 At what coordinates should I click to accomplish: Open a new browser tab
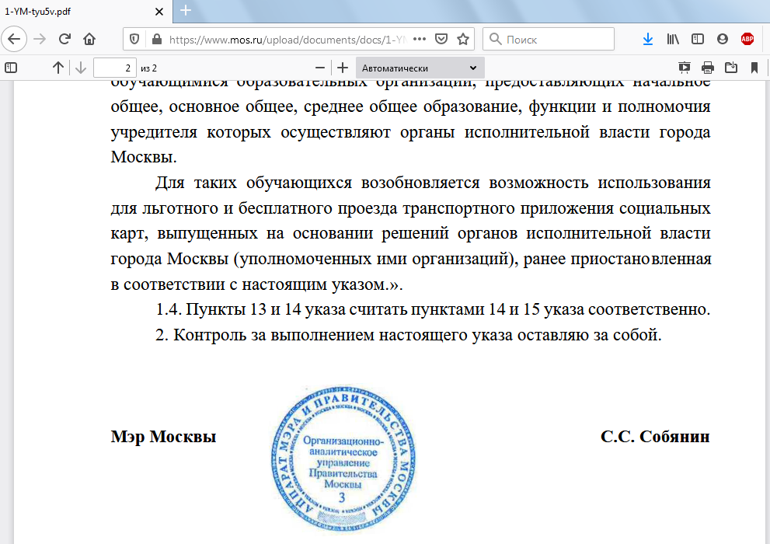click(186, 10)
